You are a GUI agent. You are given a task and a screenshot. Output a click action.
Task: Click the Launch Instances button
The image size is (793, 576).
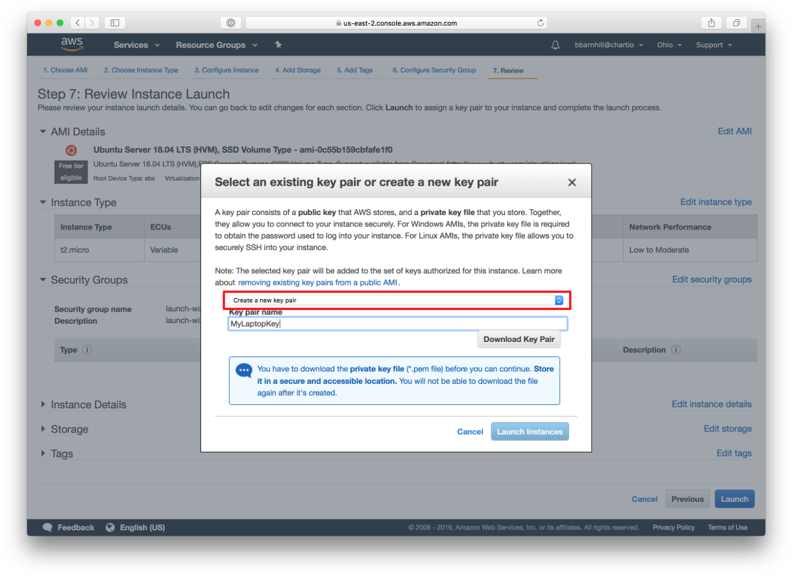click(x=529, y=431)
